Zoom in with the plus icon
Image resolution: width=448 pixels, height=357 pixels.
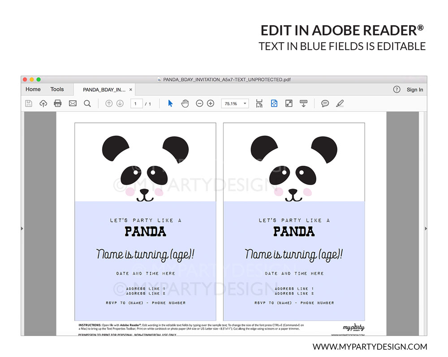pyautogui.click(x=211, y=103)
